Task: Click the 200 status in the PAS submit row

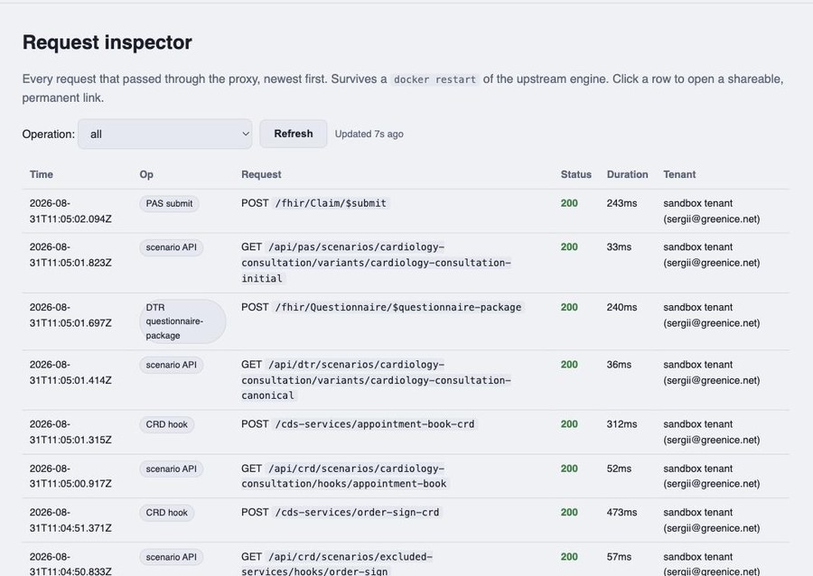Action: (569, 203)
